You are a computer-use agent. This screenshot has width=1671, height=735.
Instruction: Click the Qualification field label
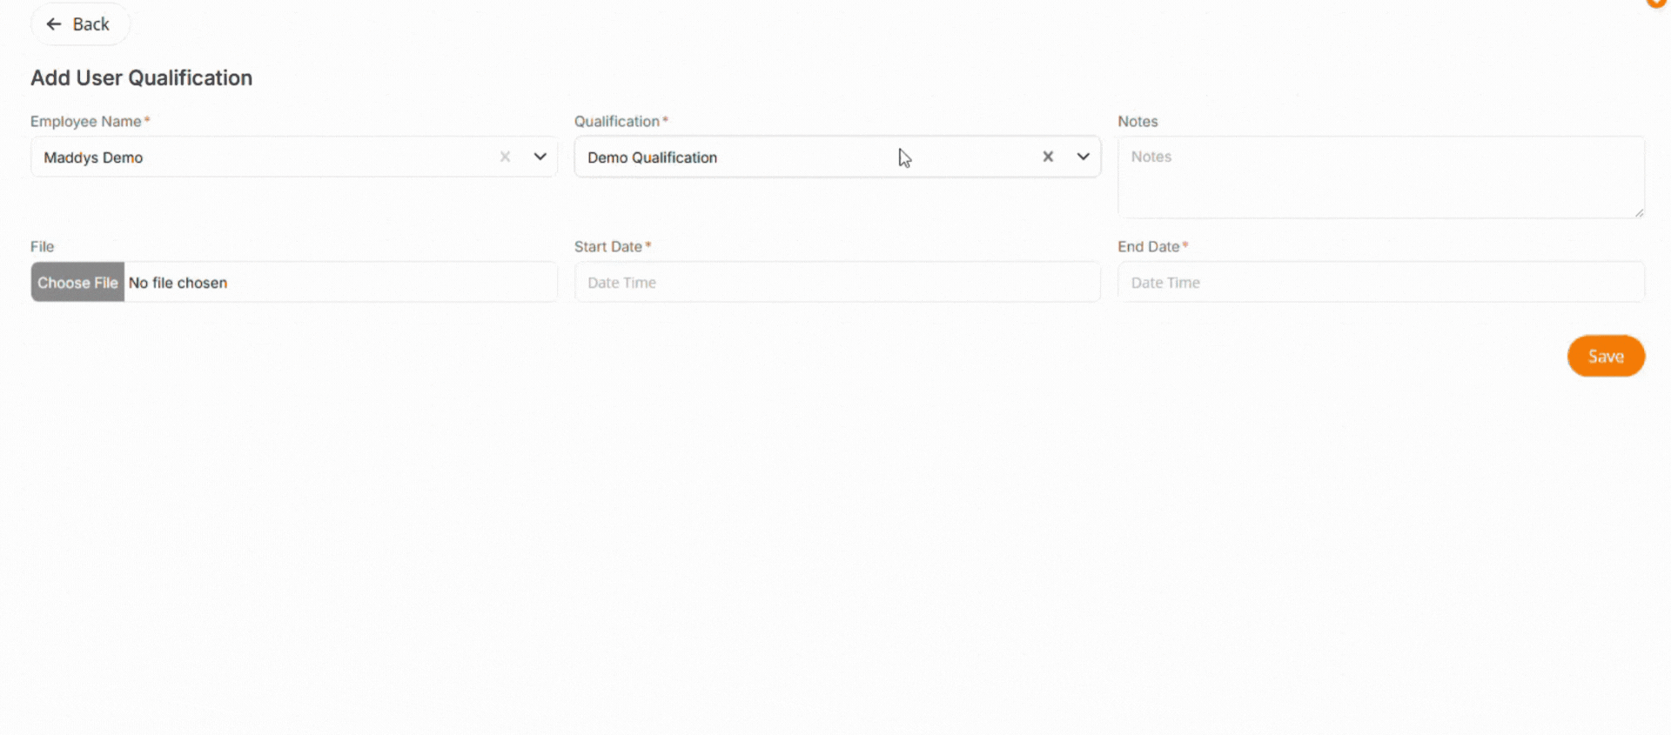pyautogui.click(x=616, y=122)
